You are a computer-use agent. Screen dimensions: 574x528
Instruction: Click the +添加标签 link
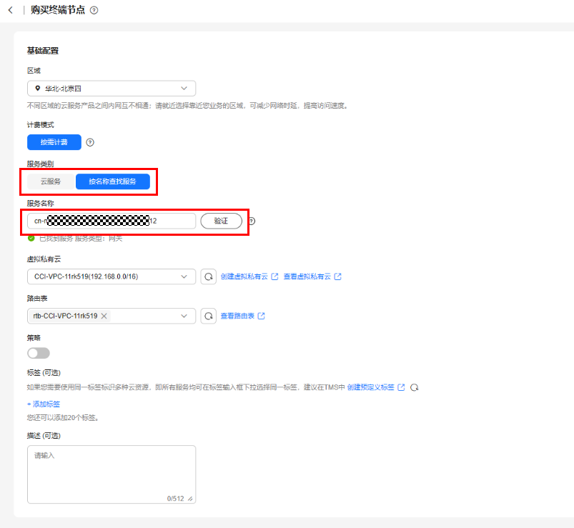[44, 404]
